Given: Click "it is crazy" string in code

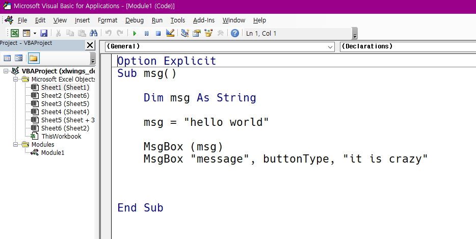Looking at the screenshot, I should (385, 159).
